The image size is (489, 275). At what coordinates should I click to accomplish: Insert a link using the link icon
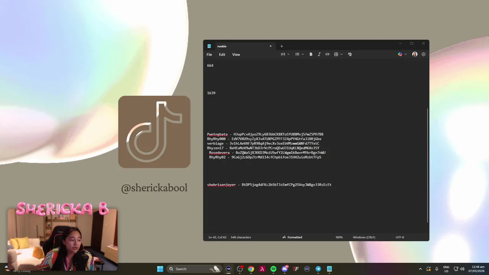(x=327, y=54)
